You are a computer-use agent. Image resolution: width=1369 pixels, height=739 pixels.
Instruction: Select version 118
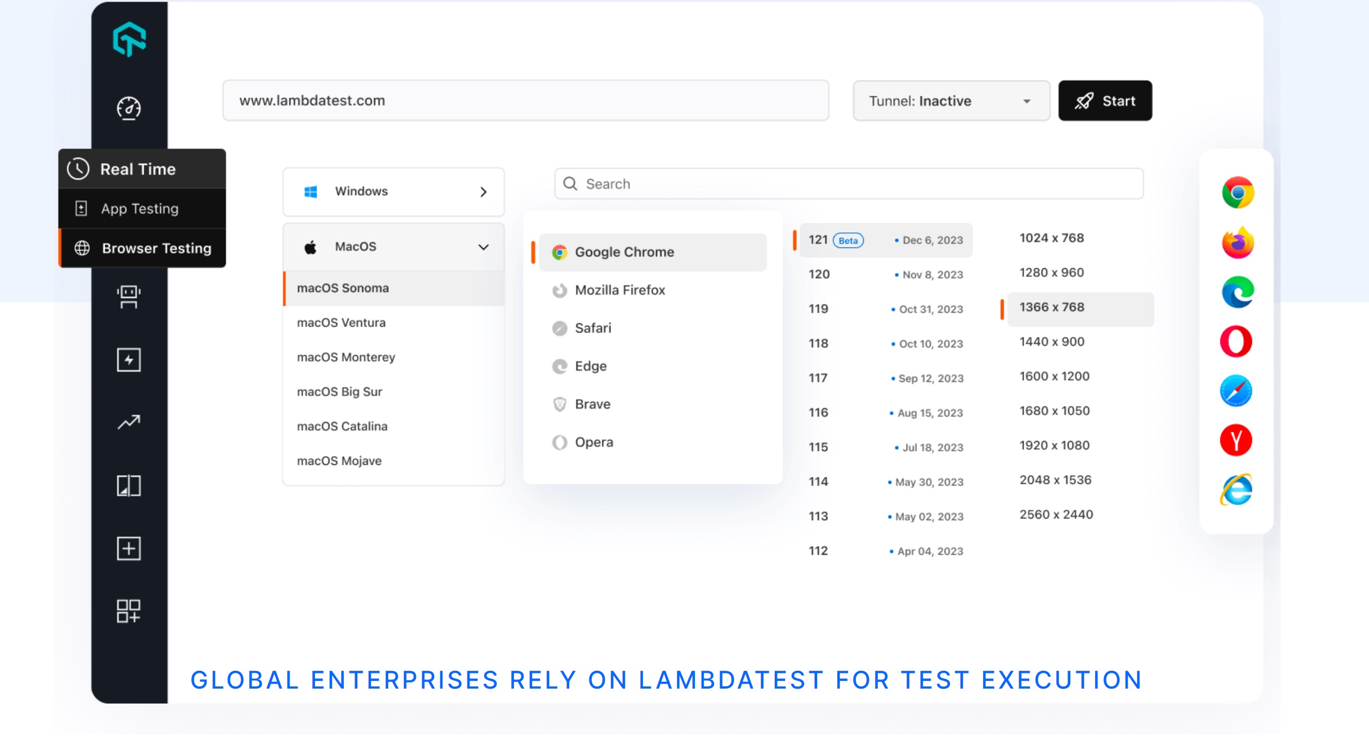tap(886, 343)
